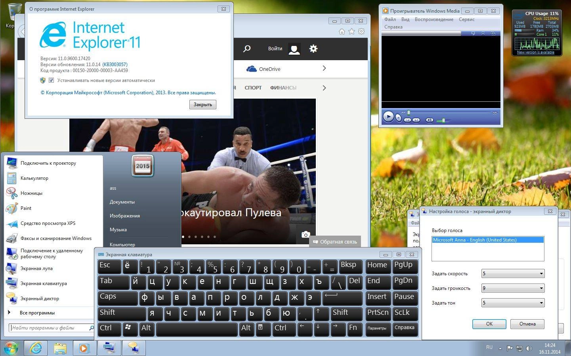
Task: Click the IE Favorites star icon
Action: (x=351, y=32)
